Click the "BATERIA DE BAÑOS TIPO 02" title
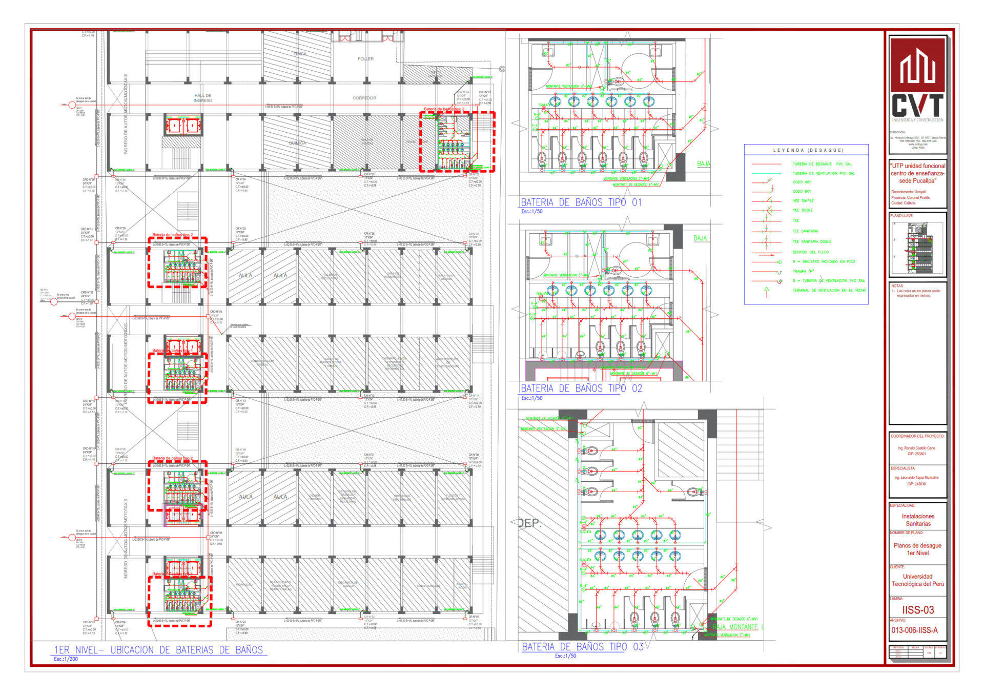Image resolution: width=984 pixels, height=695 pixels. (x=581, y=389)
